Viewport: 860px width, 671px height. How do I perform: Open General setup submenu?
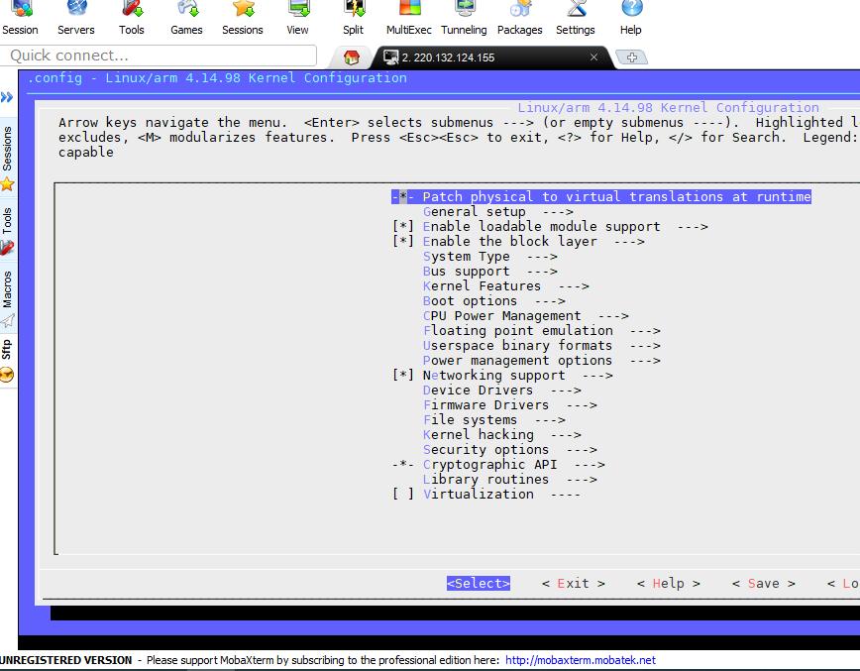(498, 212)
